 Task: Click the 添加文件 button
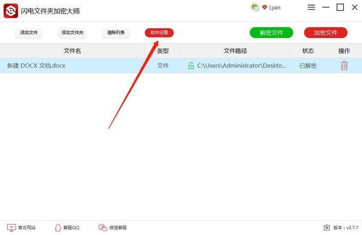tap(29, 33)
